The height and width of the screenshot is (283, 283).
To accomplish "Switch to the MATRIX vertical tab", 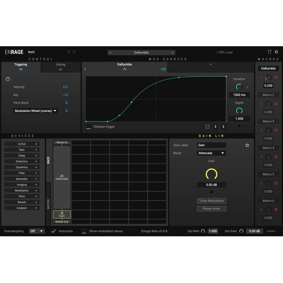I will [48, 204].
